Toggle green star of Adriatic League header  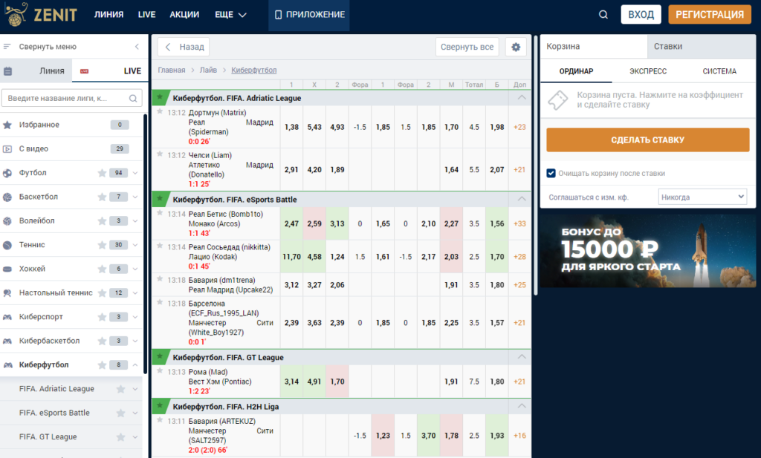point(160,97)
